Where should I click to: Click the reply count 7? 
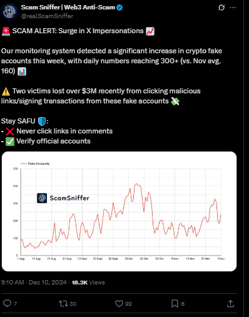tap(15, 304)
